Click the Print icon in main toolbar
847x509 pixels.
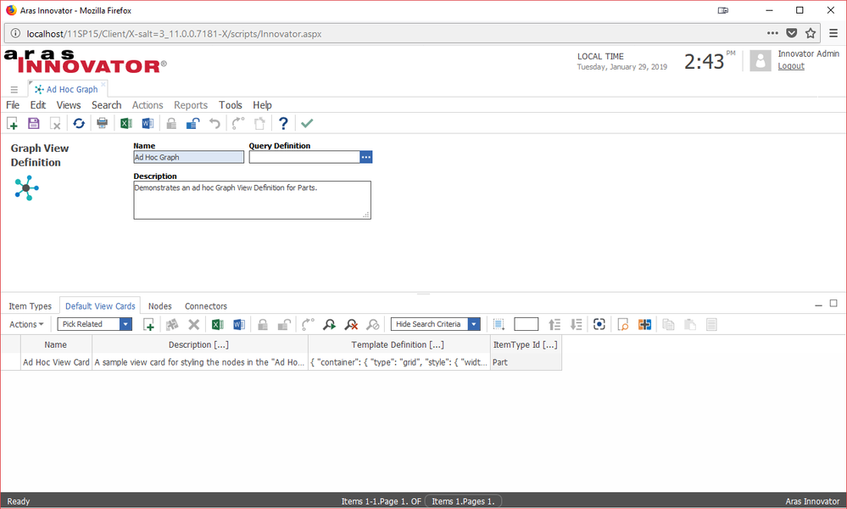point(103,124)
